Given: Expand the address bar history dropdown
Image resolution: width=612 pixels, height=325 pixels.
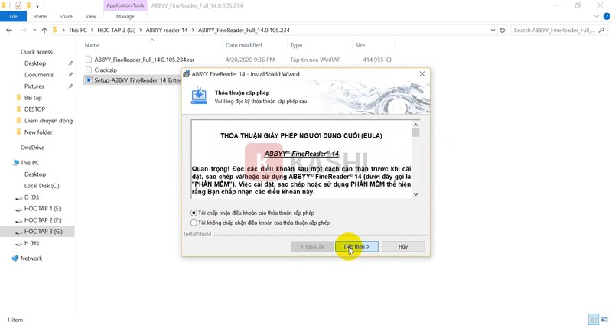Looking at the screenshot, I should (x=492, y=31).
